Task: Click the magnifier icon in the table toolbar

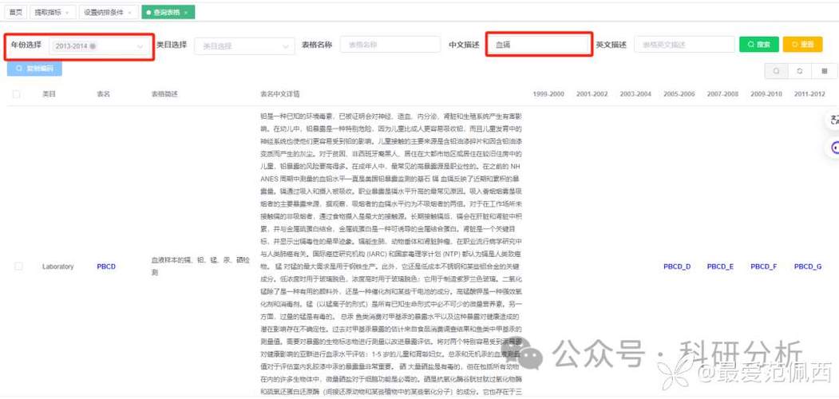Action: coord(777,70)
